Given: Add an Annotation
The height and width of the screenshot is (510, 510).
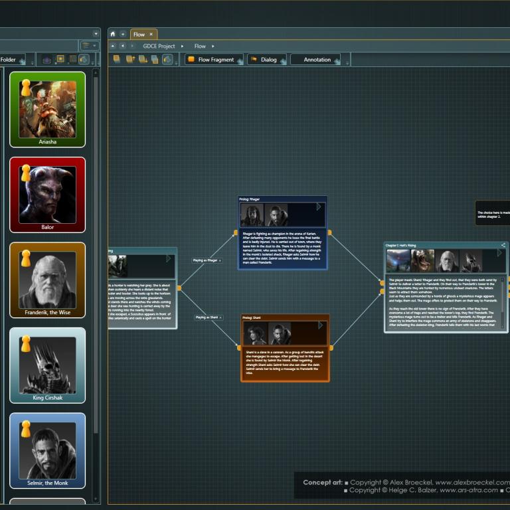Looking at the screenshot, I should (x=315, y=60).
